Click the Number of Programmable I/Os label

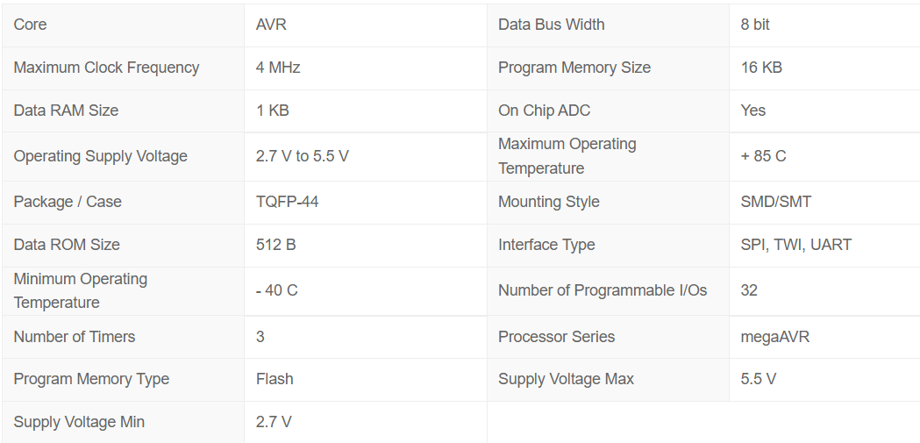(x=602, y=290)
